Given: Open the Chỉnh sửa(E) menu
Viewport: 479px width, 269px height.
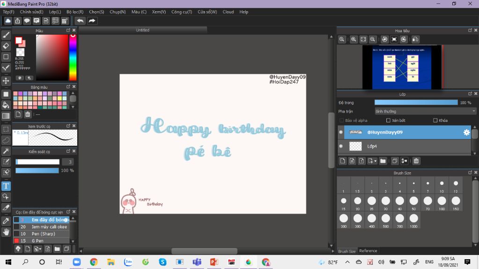Looking at the screenshot, I should pos(31,12).
